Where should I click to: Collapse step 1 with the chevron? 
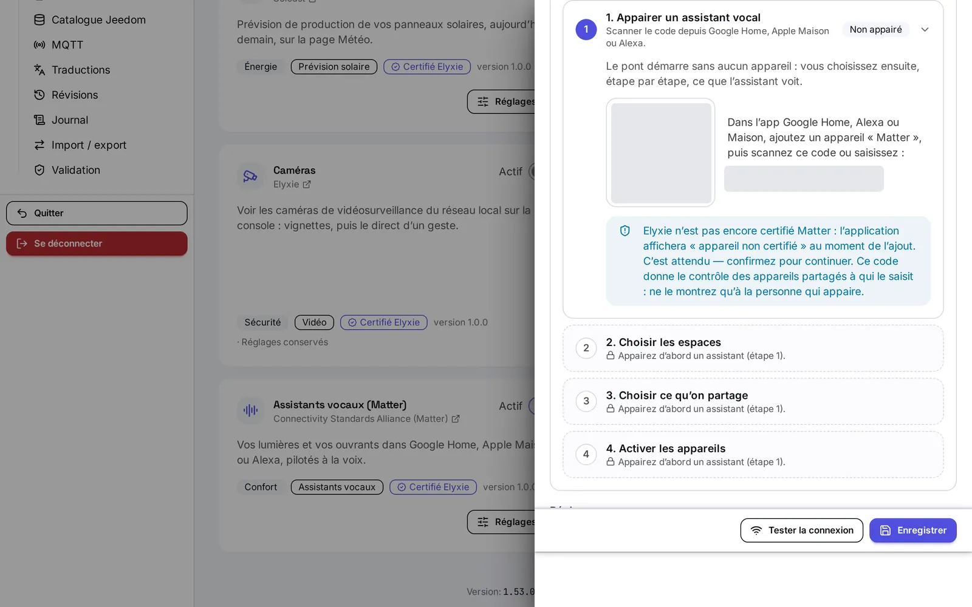(925, 30)
